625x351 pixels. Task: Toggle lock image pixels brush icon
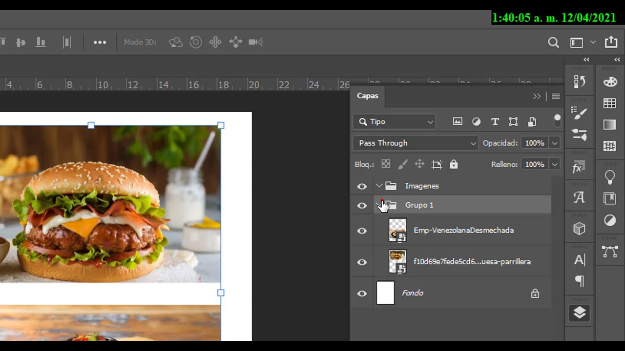pos(402,164)
